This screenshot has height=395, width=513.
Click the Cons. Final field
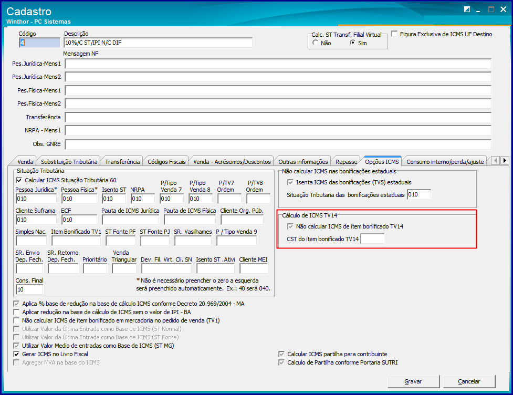(29, 289)
